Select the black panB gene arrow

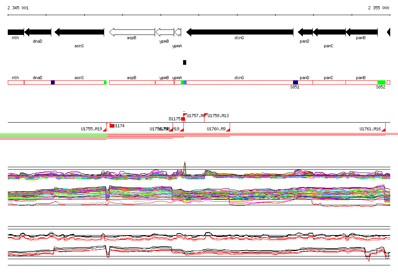click(362, 32)
